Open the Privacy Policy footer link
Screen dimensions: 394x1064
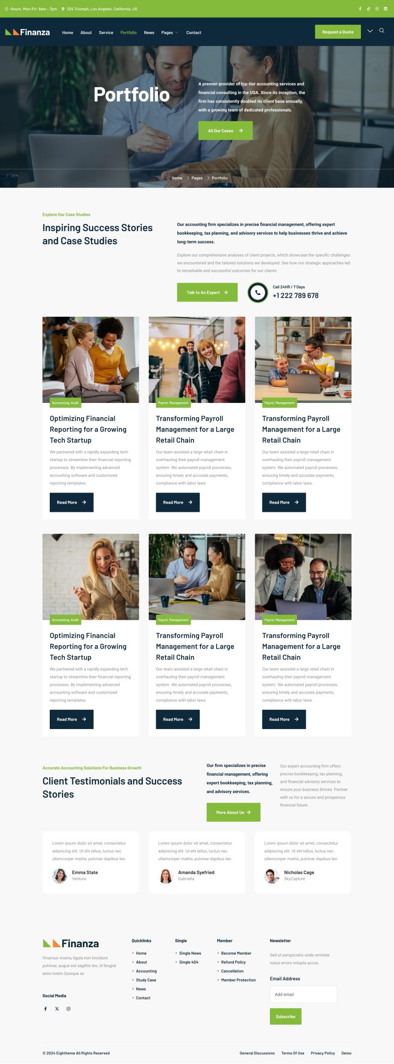coord(323,1053)
